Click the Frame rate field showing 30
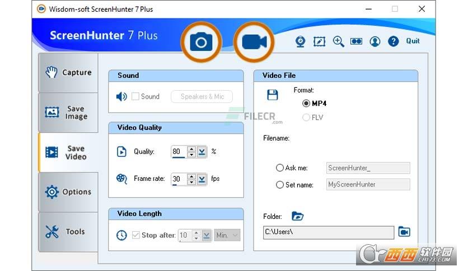The image size is (468, 271). (179, 179)
